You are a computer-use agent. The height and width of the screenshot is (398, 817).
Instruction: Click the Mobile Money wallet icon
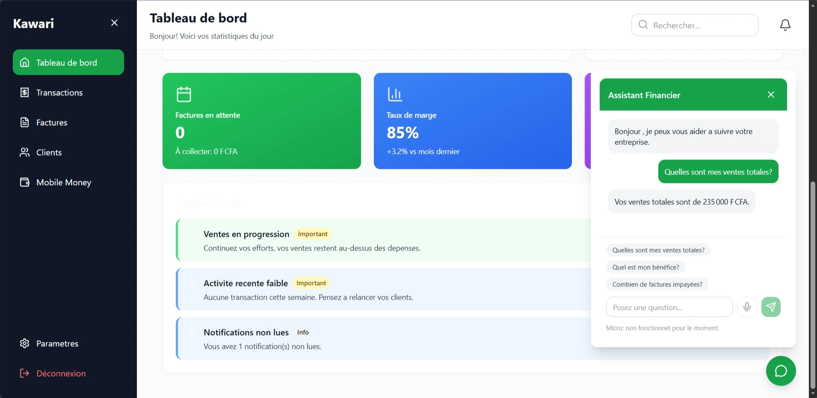tap(24, 182)
